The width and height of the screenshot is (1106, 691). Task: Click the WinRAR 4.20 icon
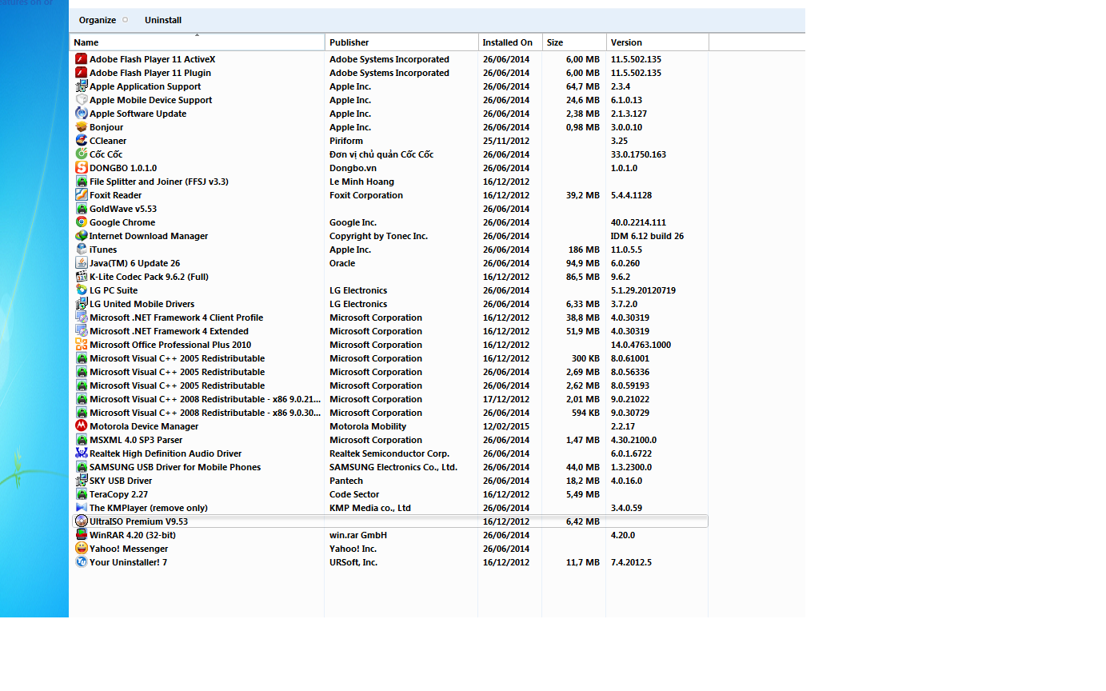(x=81, y=535)
